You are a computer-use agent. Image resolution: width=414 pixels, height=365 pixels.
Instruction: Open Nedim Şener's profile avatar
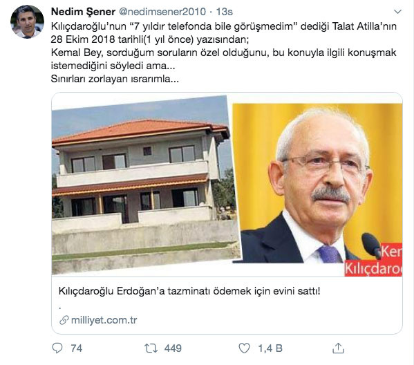27,21
